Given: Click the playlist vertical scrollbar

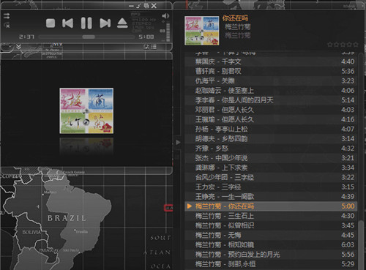Looking at the screenshot, I should pos(361,161).
